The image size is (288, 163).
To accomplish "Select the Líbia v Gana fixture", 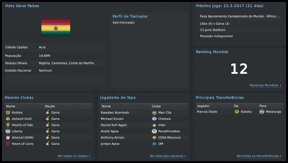I will coord(214,24).
